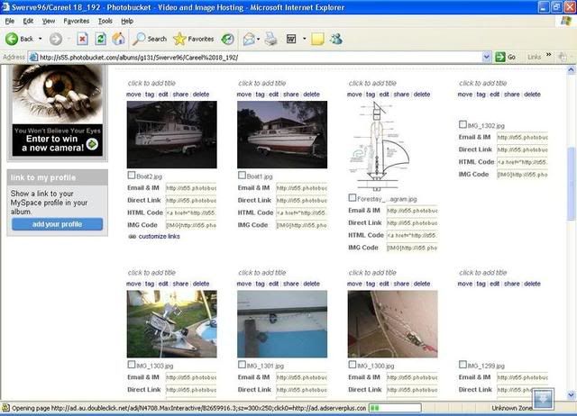This screenshot has height=416, width=577.
Task: Click the Direct Link field for Boat2
Action: click(191, 201)
